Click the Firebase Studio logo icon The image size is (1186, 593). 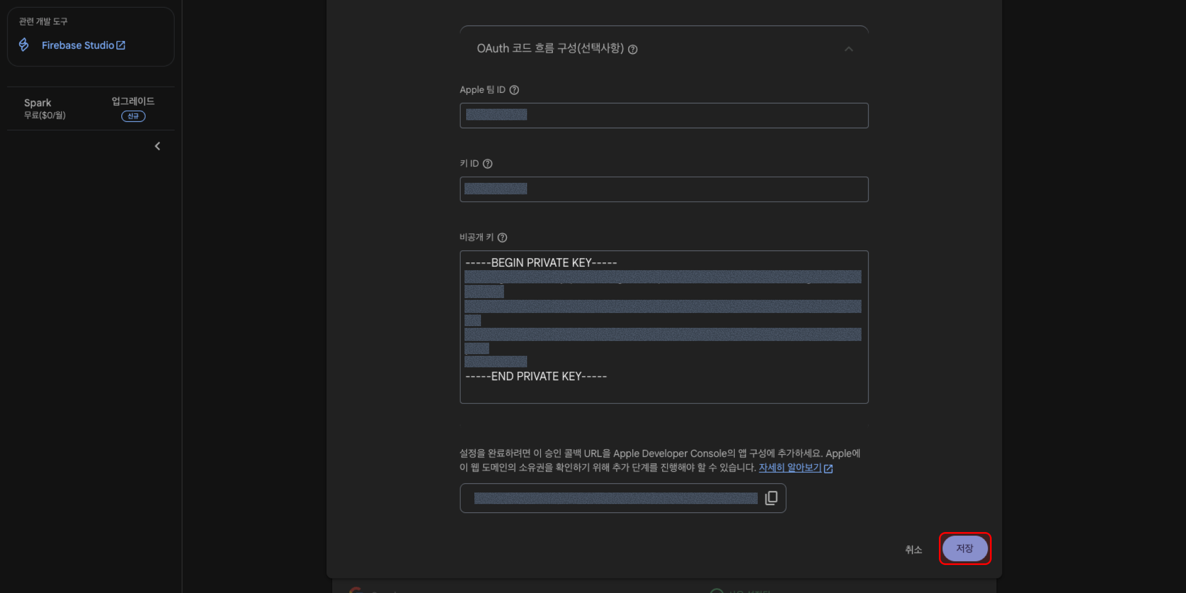(x=24, y=44)
